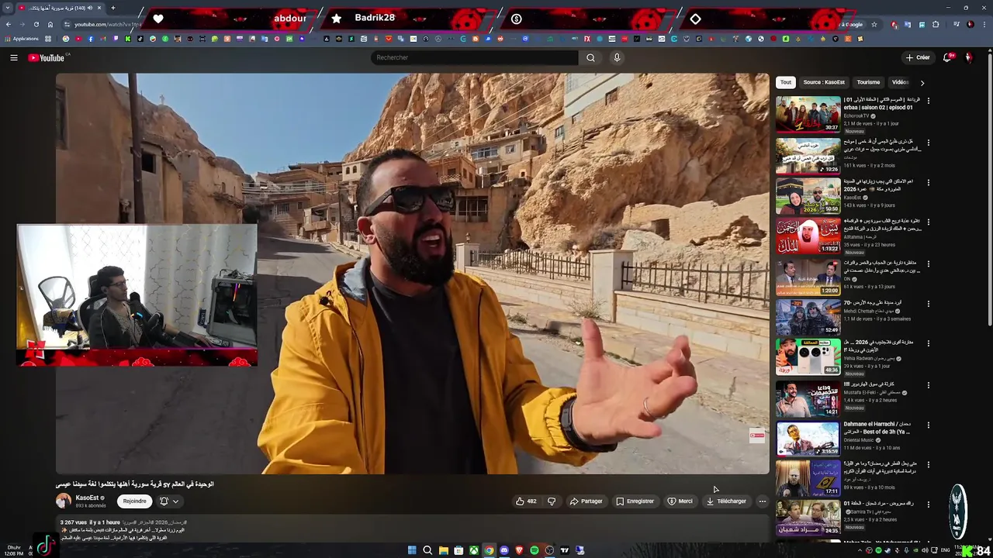Click the site info icon in address bar
Image resolution: width=993 pixels, height=558 pixels.
pyautogui.click(x=67, y=24)
